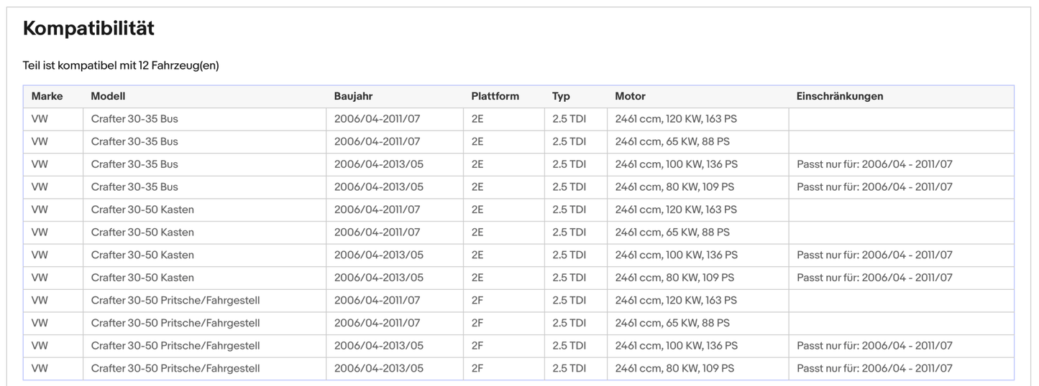
Task: Click the 'Teil ist kompatibel mit 12 Fahrzeug(en)' text
Action: pos(121,65)
